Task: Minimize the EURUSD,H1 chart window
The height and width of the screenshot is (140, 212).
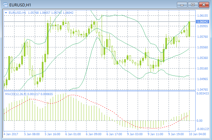Action: point(182,5)
